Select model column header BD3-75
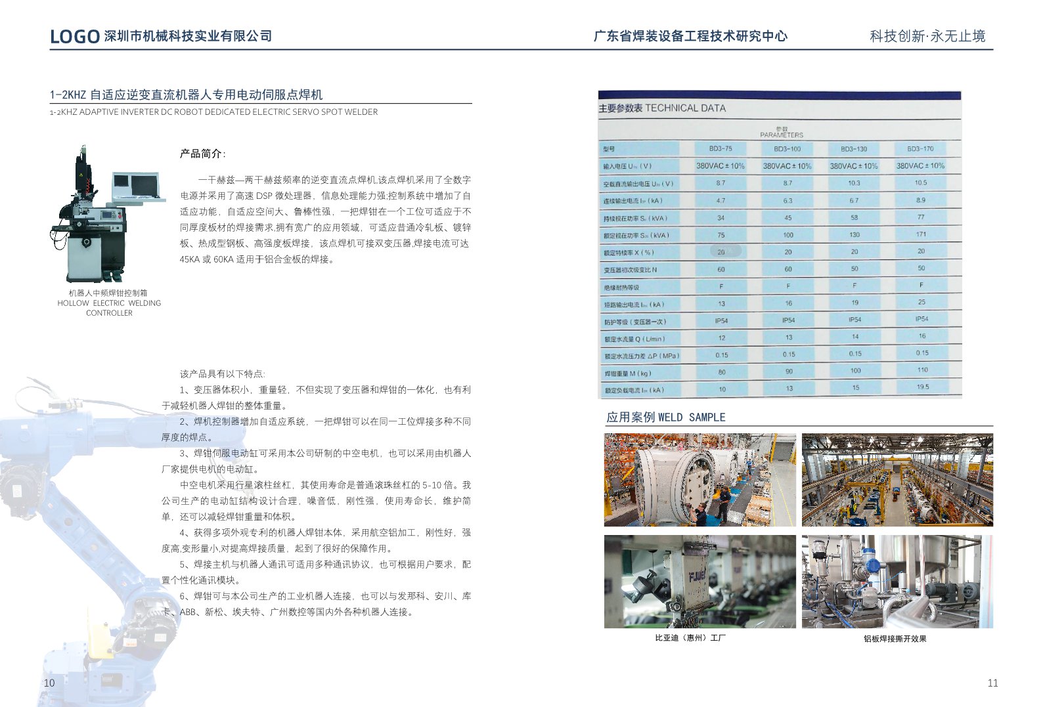 (721, 148)
